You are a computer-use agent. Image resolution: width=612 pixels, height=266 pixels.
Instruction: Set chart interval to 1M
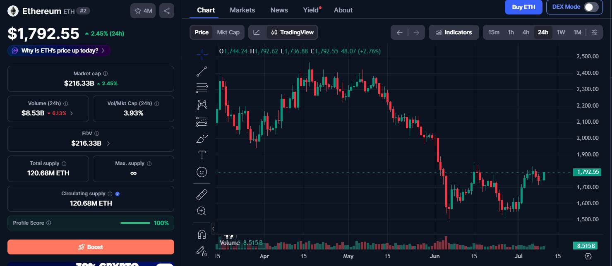pyautogui.click(x=577, y=32)
